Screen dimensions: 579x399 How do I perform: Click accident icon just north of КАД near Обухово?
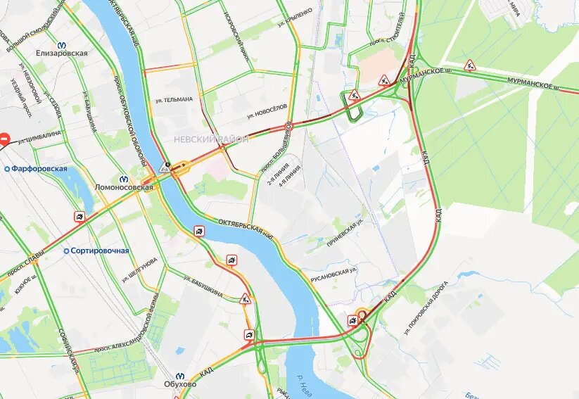coord(250,335)
